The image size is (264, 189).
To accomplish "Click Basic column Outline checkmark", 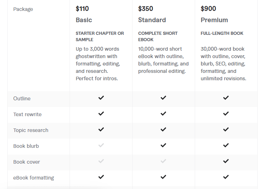I will pyautogui.click(x=101, y=98).
